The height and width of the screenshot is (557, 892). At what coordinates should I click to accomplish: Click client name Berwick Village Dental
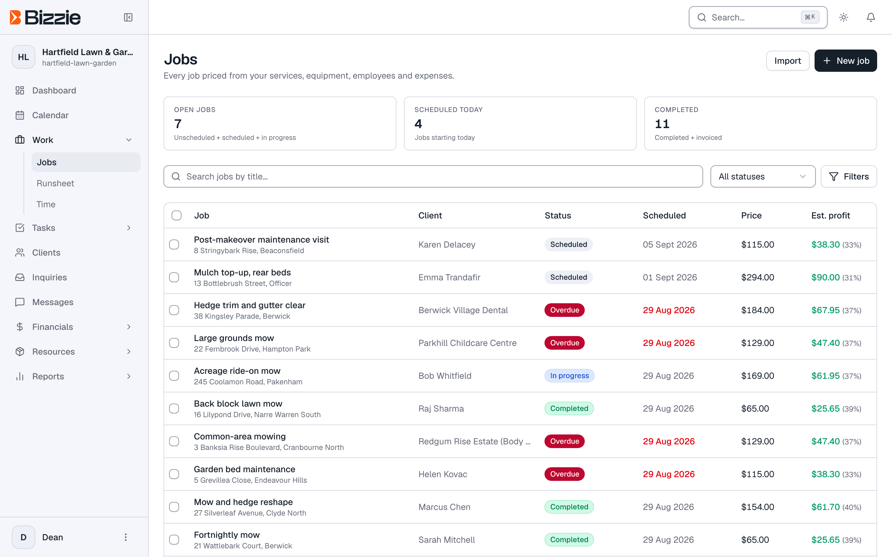coord(463,310)
